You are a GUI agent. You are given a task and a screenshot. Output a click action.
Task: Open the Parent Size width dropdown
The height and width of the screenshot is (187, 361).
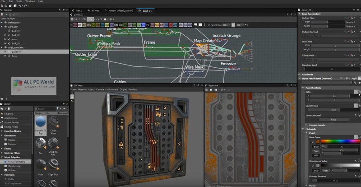point(226,25)
